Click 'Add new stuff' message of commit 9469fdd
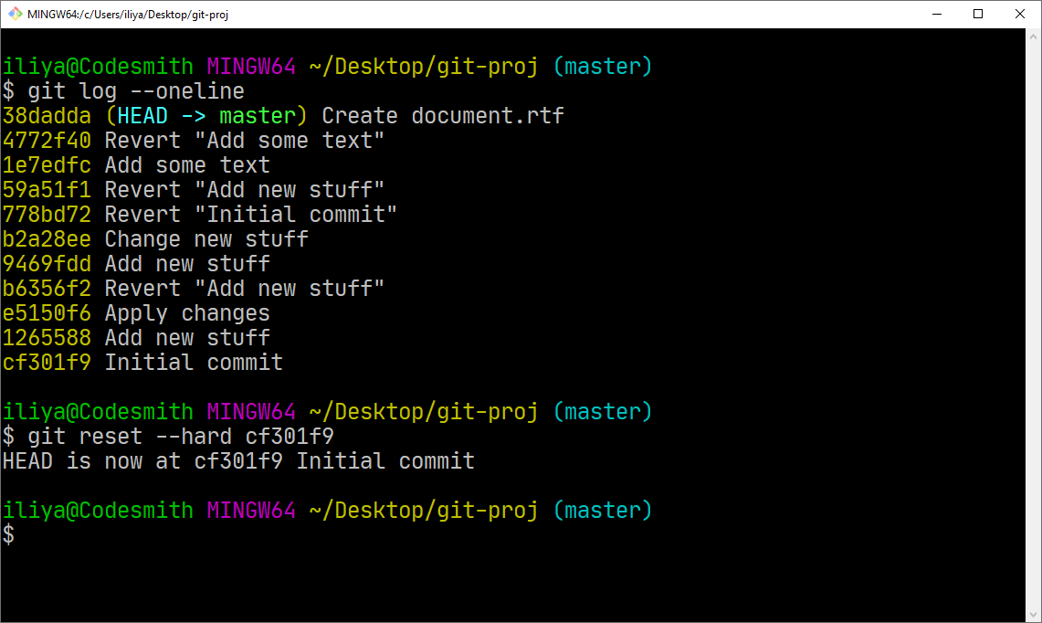The image size is (1042, 623). (x=187, y=264)
